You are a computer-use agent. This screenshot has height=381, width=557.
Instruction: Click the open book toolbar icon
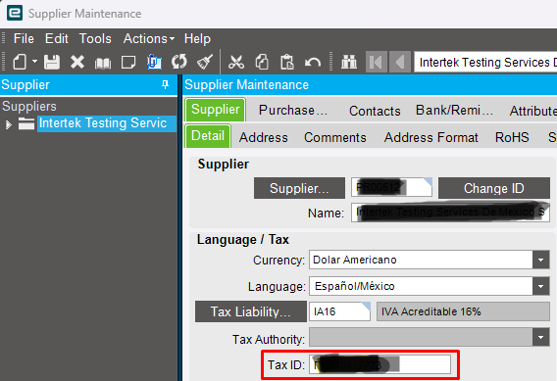pyautogui.click(x=103, y=63)
